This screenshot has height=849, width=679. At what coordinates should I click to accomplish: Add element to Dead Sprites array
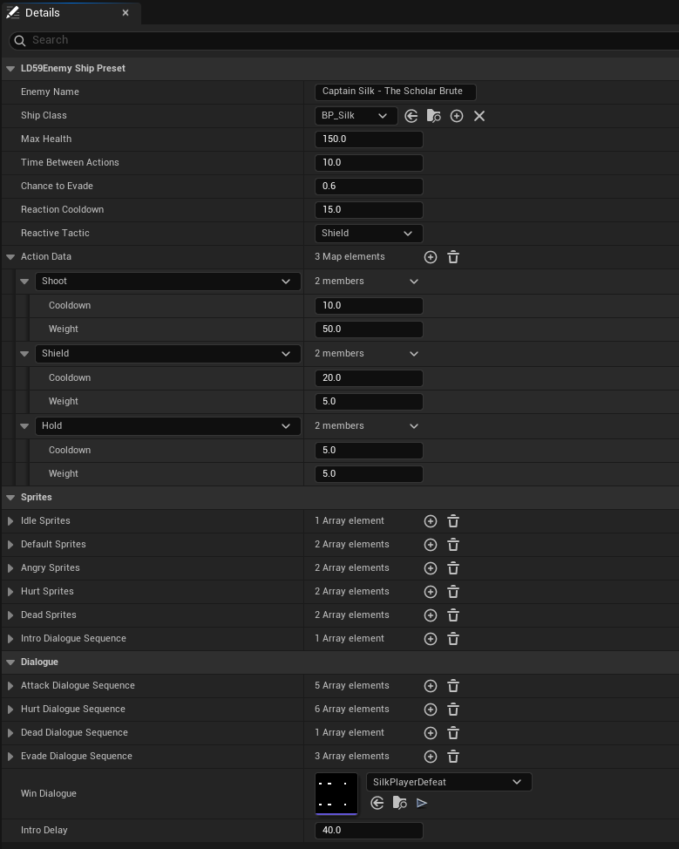click(431, 615)
